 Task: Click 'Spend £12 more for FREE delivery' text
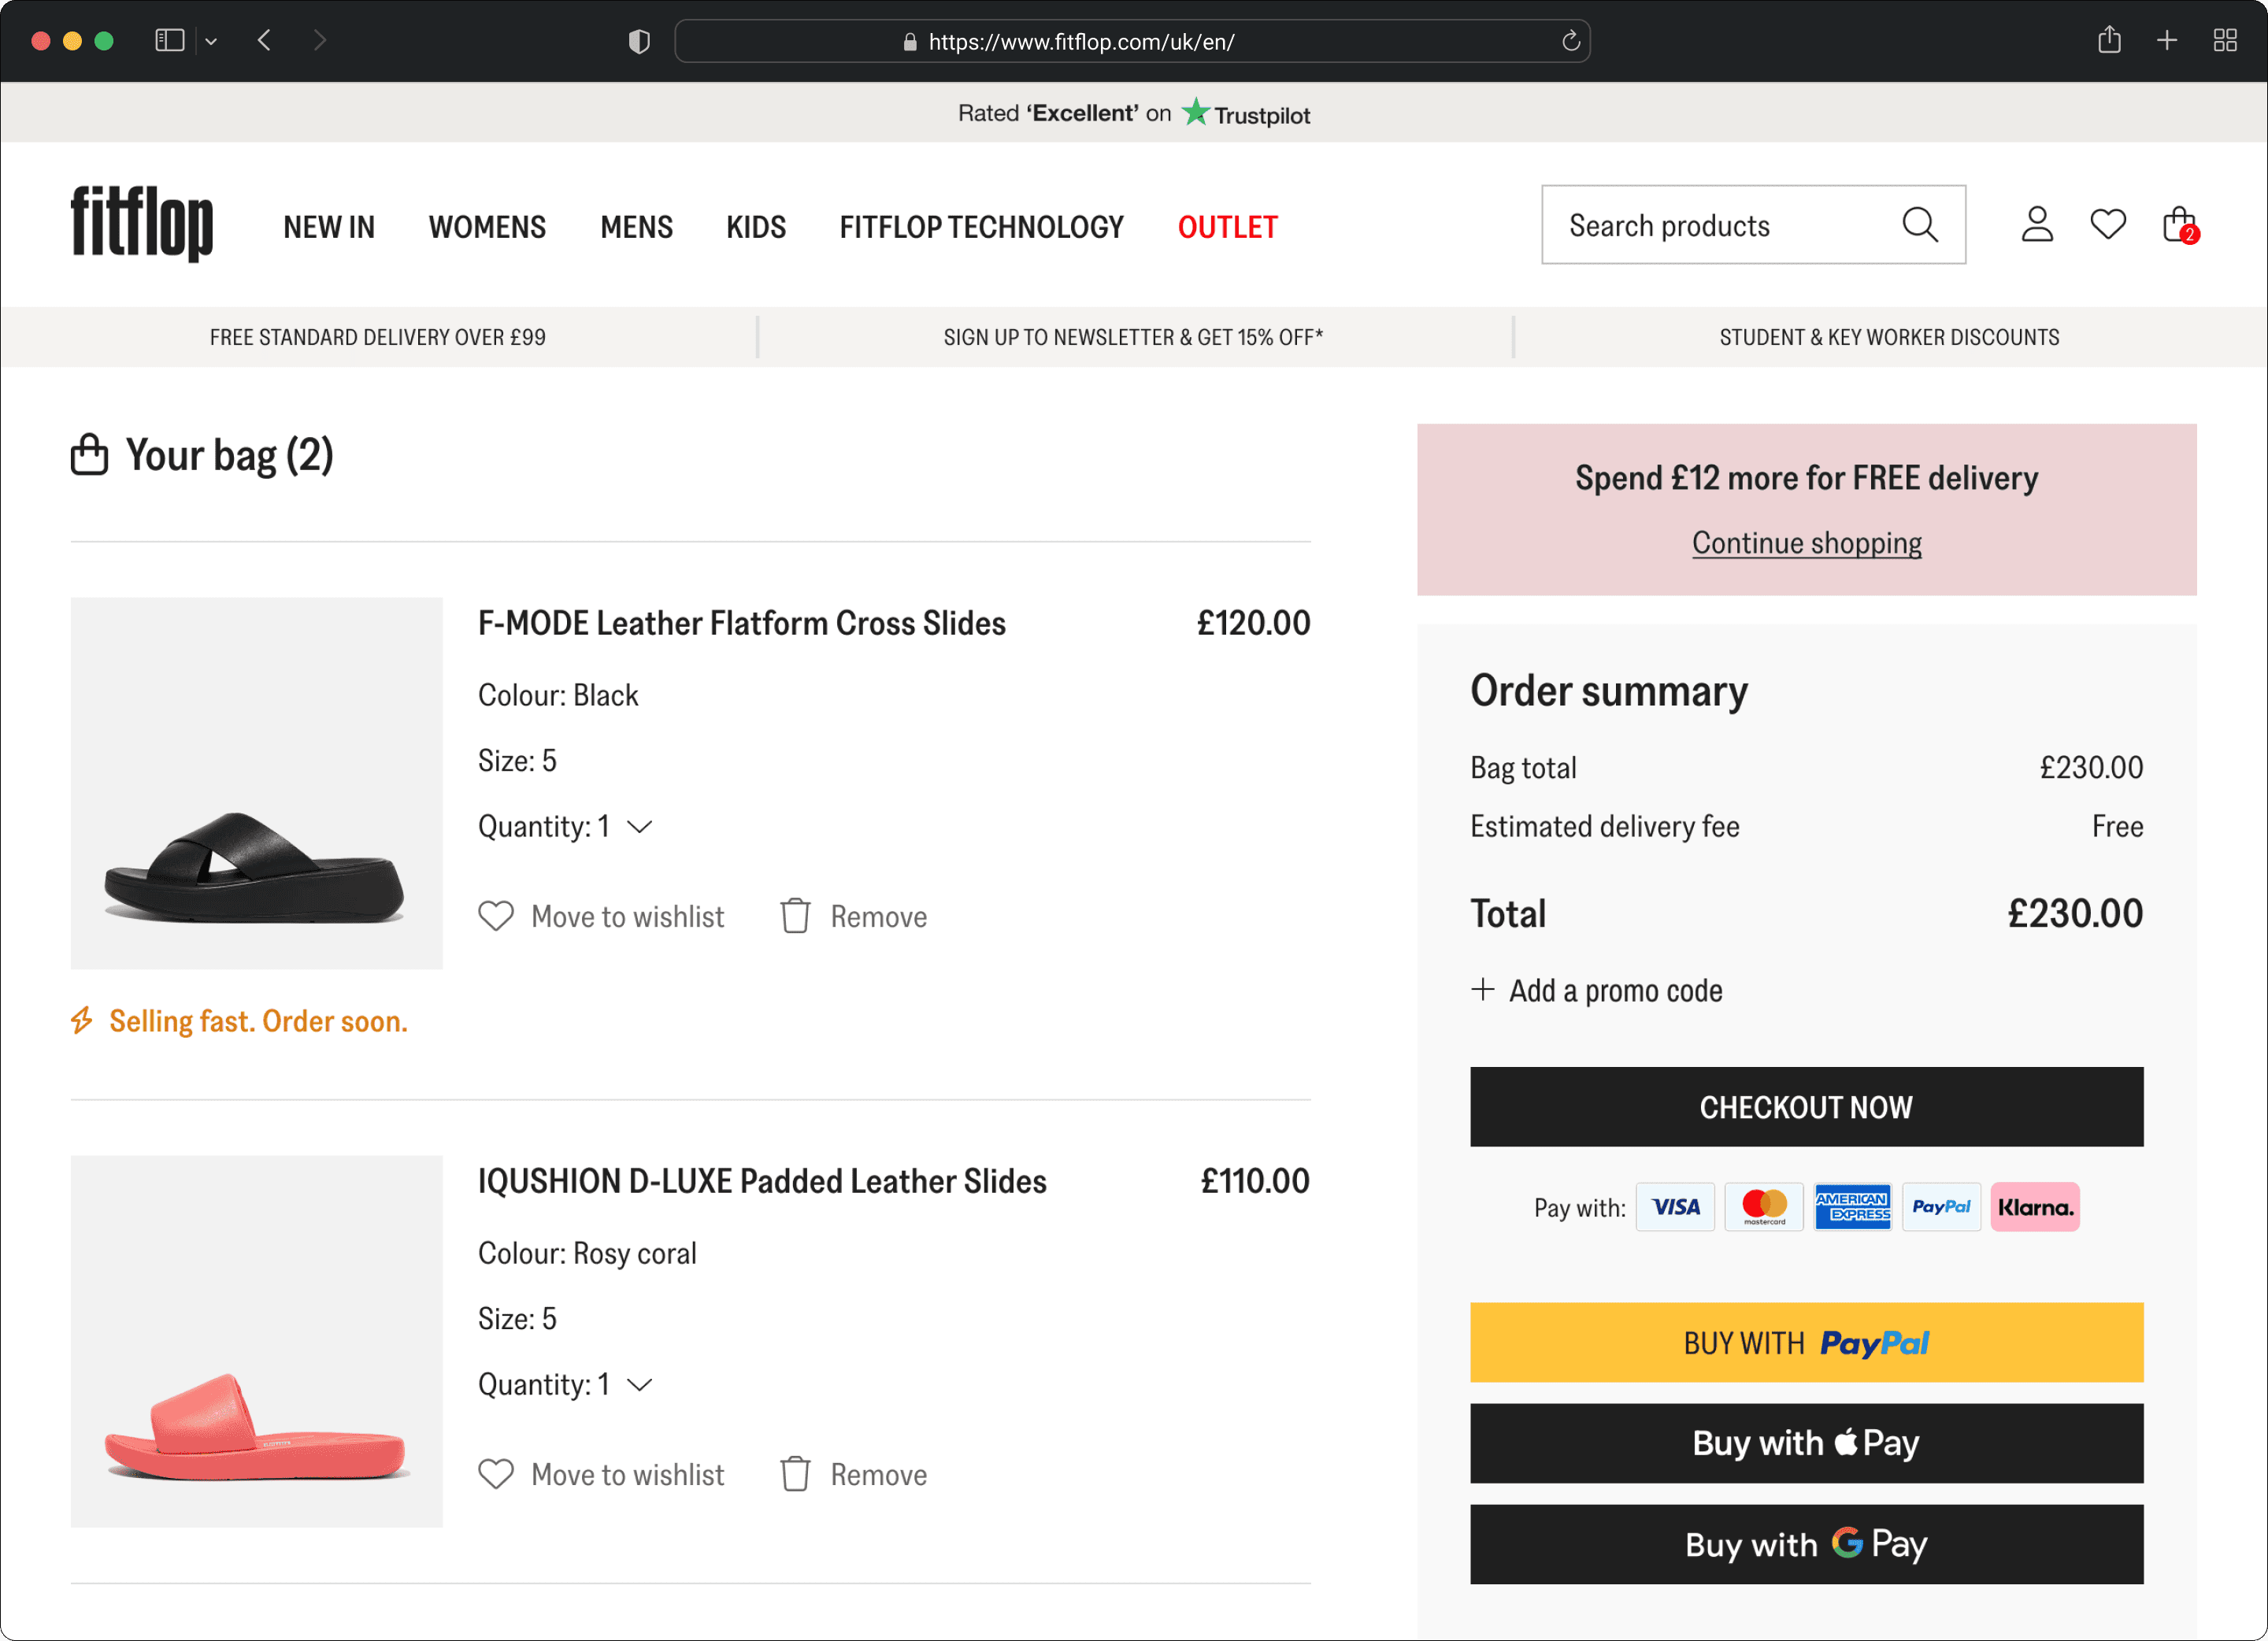tap(1806, 478)
